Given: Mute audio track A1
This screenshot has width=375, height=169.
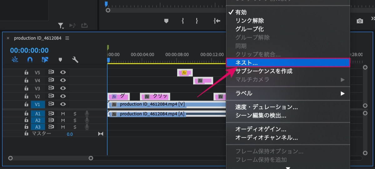Looking at the screenshot, I should [x=63, y=114].
